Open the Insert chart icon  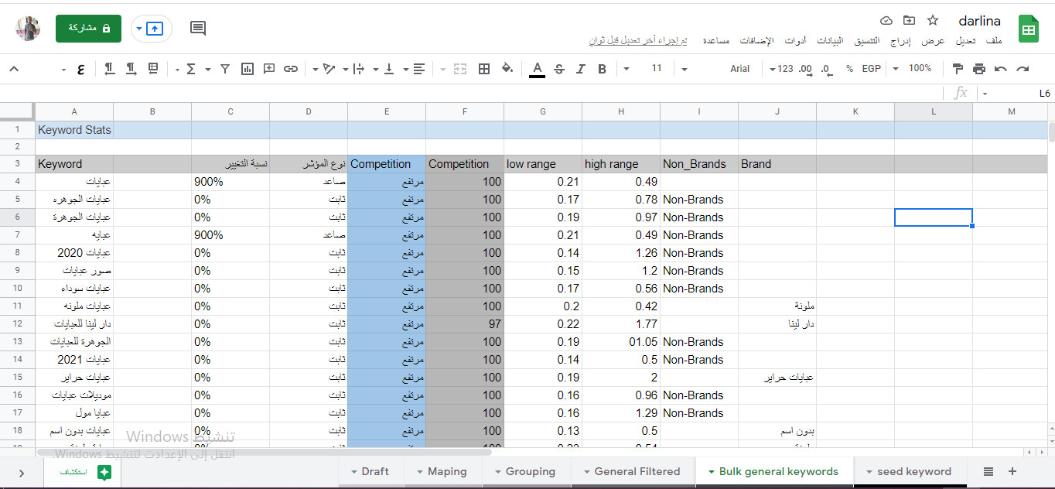248,68
